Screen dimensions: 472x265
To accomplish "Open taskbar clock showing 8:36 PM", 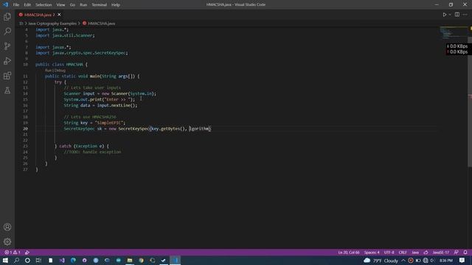I will pyautogui.click(x=445, y=261).
